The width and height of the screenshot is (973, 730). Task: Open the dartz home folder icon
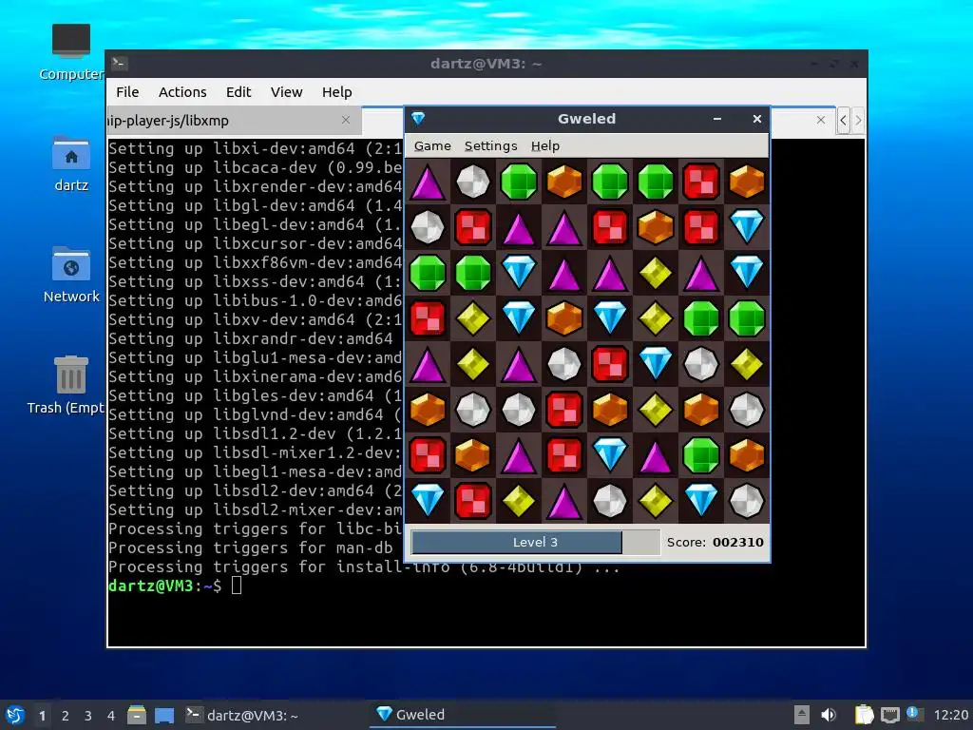click(71, 163)
